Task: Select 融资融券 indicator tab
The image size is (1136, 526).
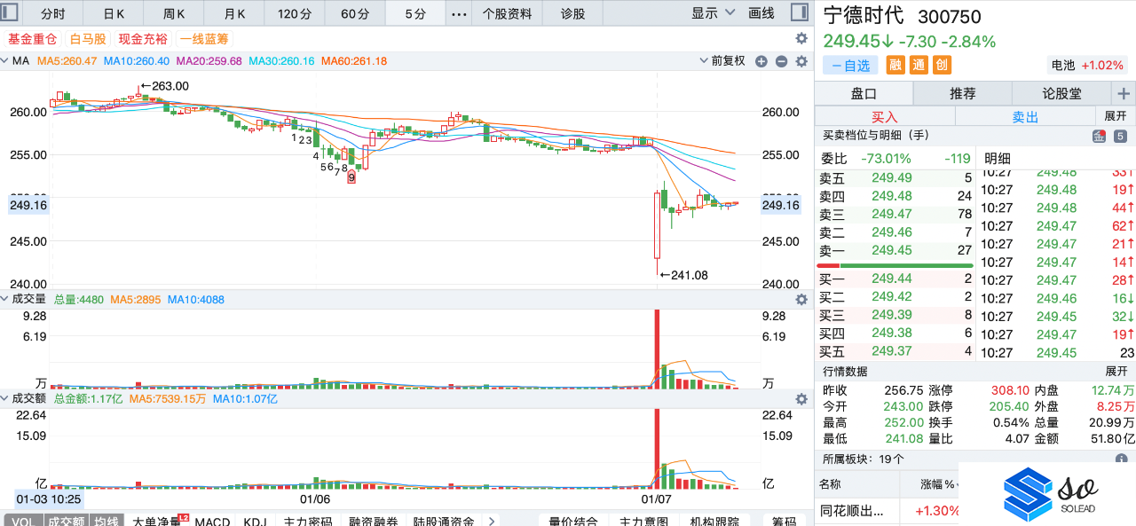Action: click(x=373, y=522)
